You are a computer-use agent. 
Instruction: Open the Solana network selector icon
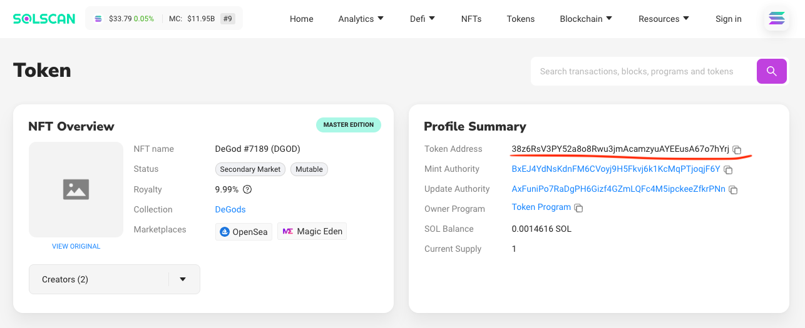[x=776, y=19]
